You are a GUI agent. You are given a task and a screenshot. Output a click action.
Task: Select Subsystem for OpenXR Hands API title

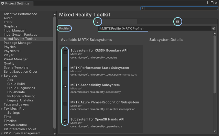(97, 119)
